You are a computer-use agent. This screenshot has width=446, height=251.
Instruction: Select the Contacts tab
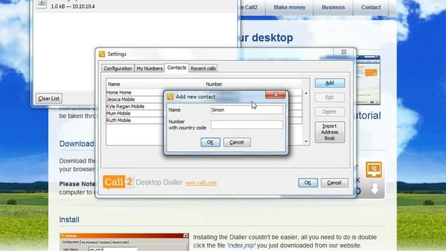coord(176,68)
